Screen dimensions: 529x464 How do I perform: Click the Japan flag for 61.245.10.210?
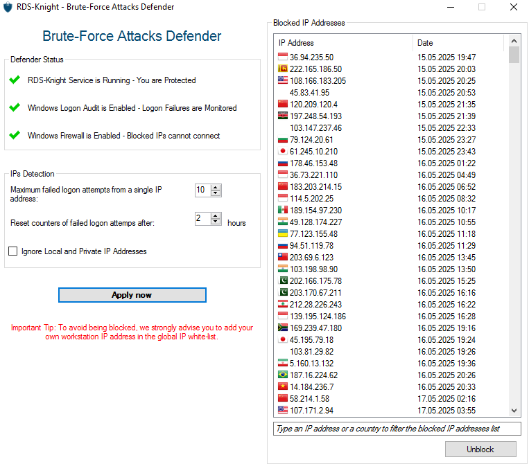click(283, 151)
